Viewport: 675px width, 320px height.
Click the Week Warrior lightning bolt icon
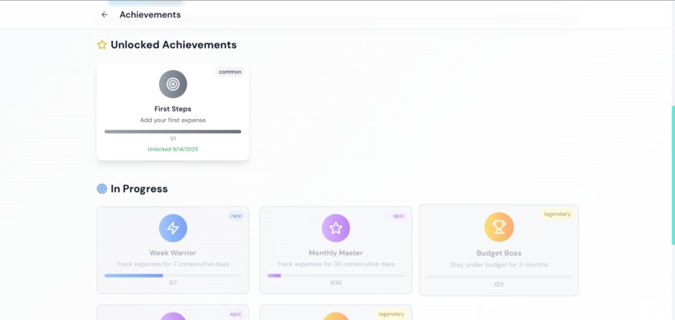click(173, 228)
